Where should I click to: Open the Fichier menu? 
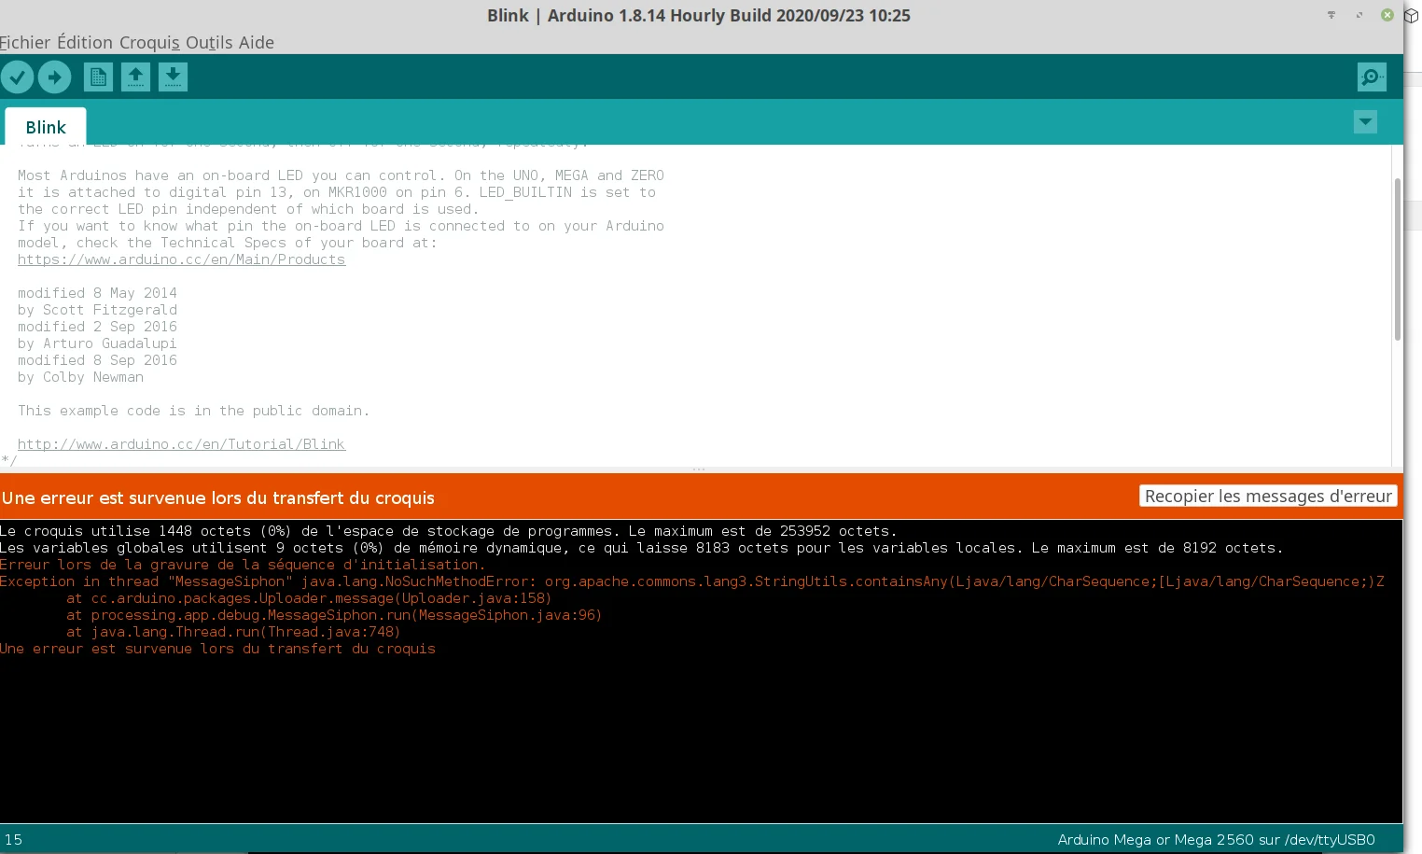(x=25, y=43)
